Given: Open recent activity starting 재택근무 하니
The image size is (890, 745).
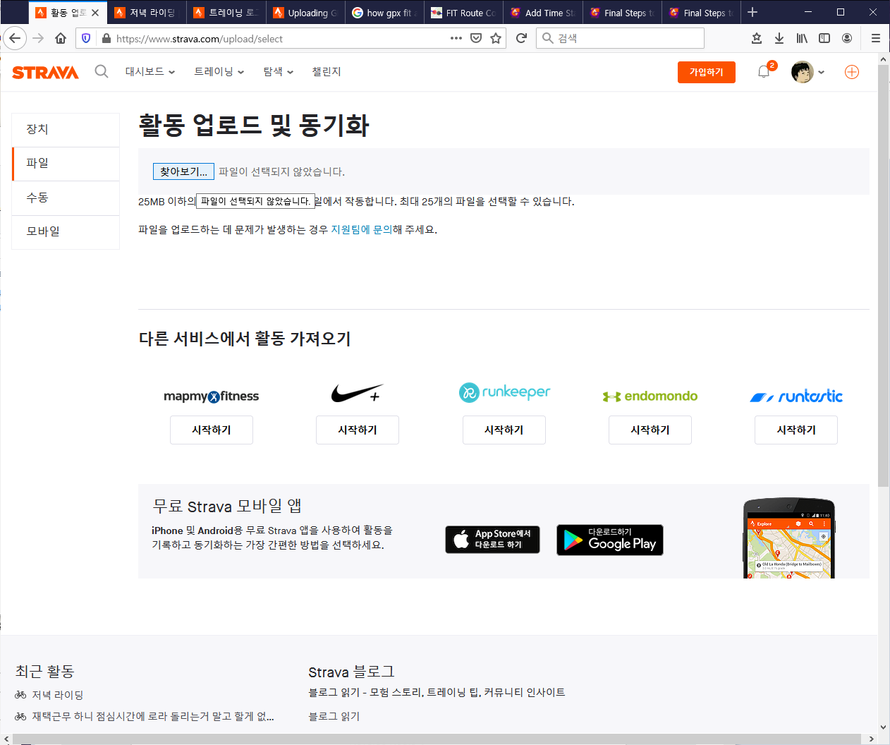Looking at the screenshot, I should [153, 716].
